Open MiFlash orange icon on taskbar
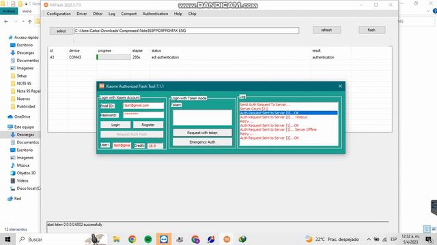The image size is (437, 245). [227, 239]
